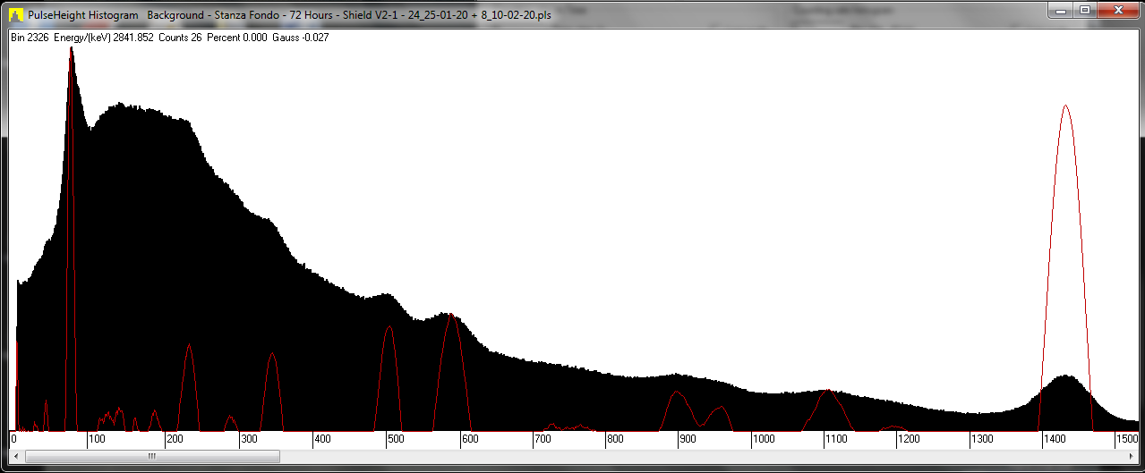Click the window title 'PulseHeight Histogram'
Viewport: 1145px width, 473px height.
(83, 16)
